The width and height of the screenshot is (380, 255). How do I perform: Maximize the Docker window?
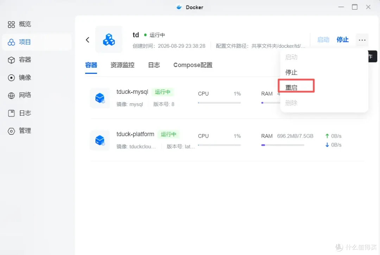355,7
